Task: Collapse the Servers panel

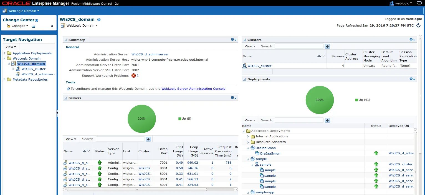Action: [x=65, y=98]
